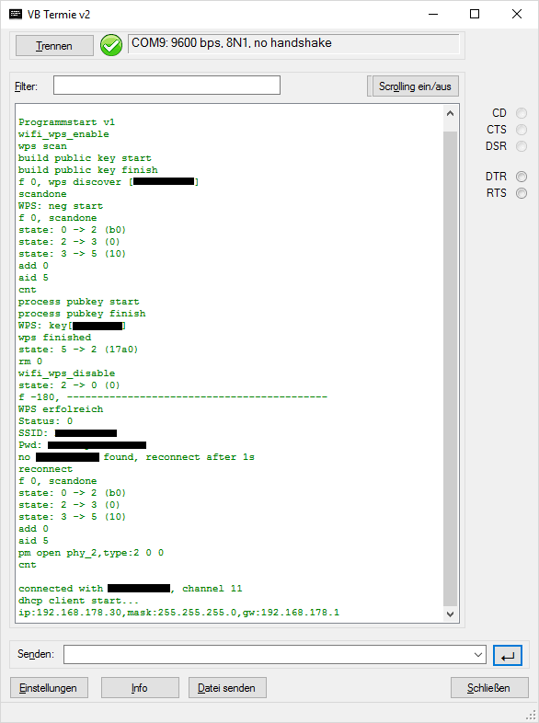The height and width of the screenshot is (723, 539).
Task: Click the CTS status indicator
Action: coord(521,130)
